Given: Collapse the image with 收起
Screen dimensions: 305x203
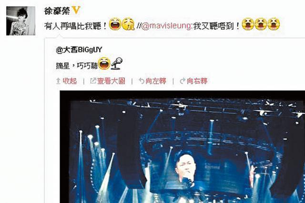Looking at the screenshot, I should pyautogui.click(x=70, y=81).
